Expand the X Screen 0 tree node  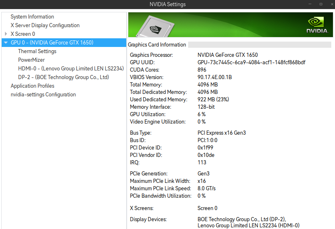(x=6, y=34)
